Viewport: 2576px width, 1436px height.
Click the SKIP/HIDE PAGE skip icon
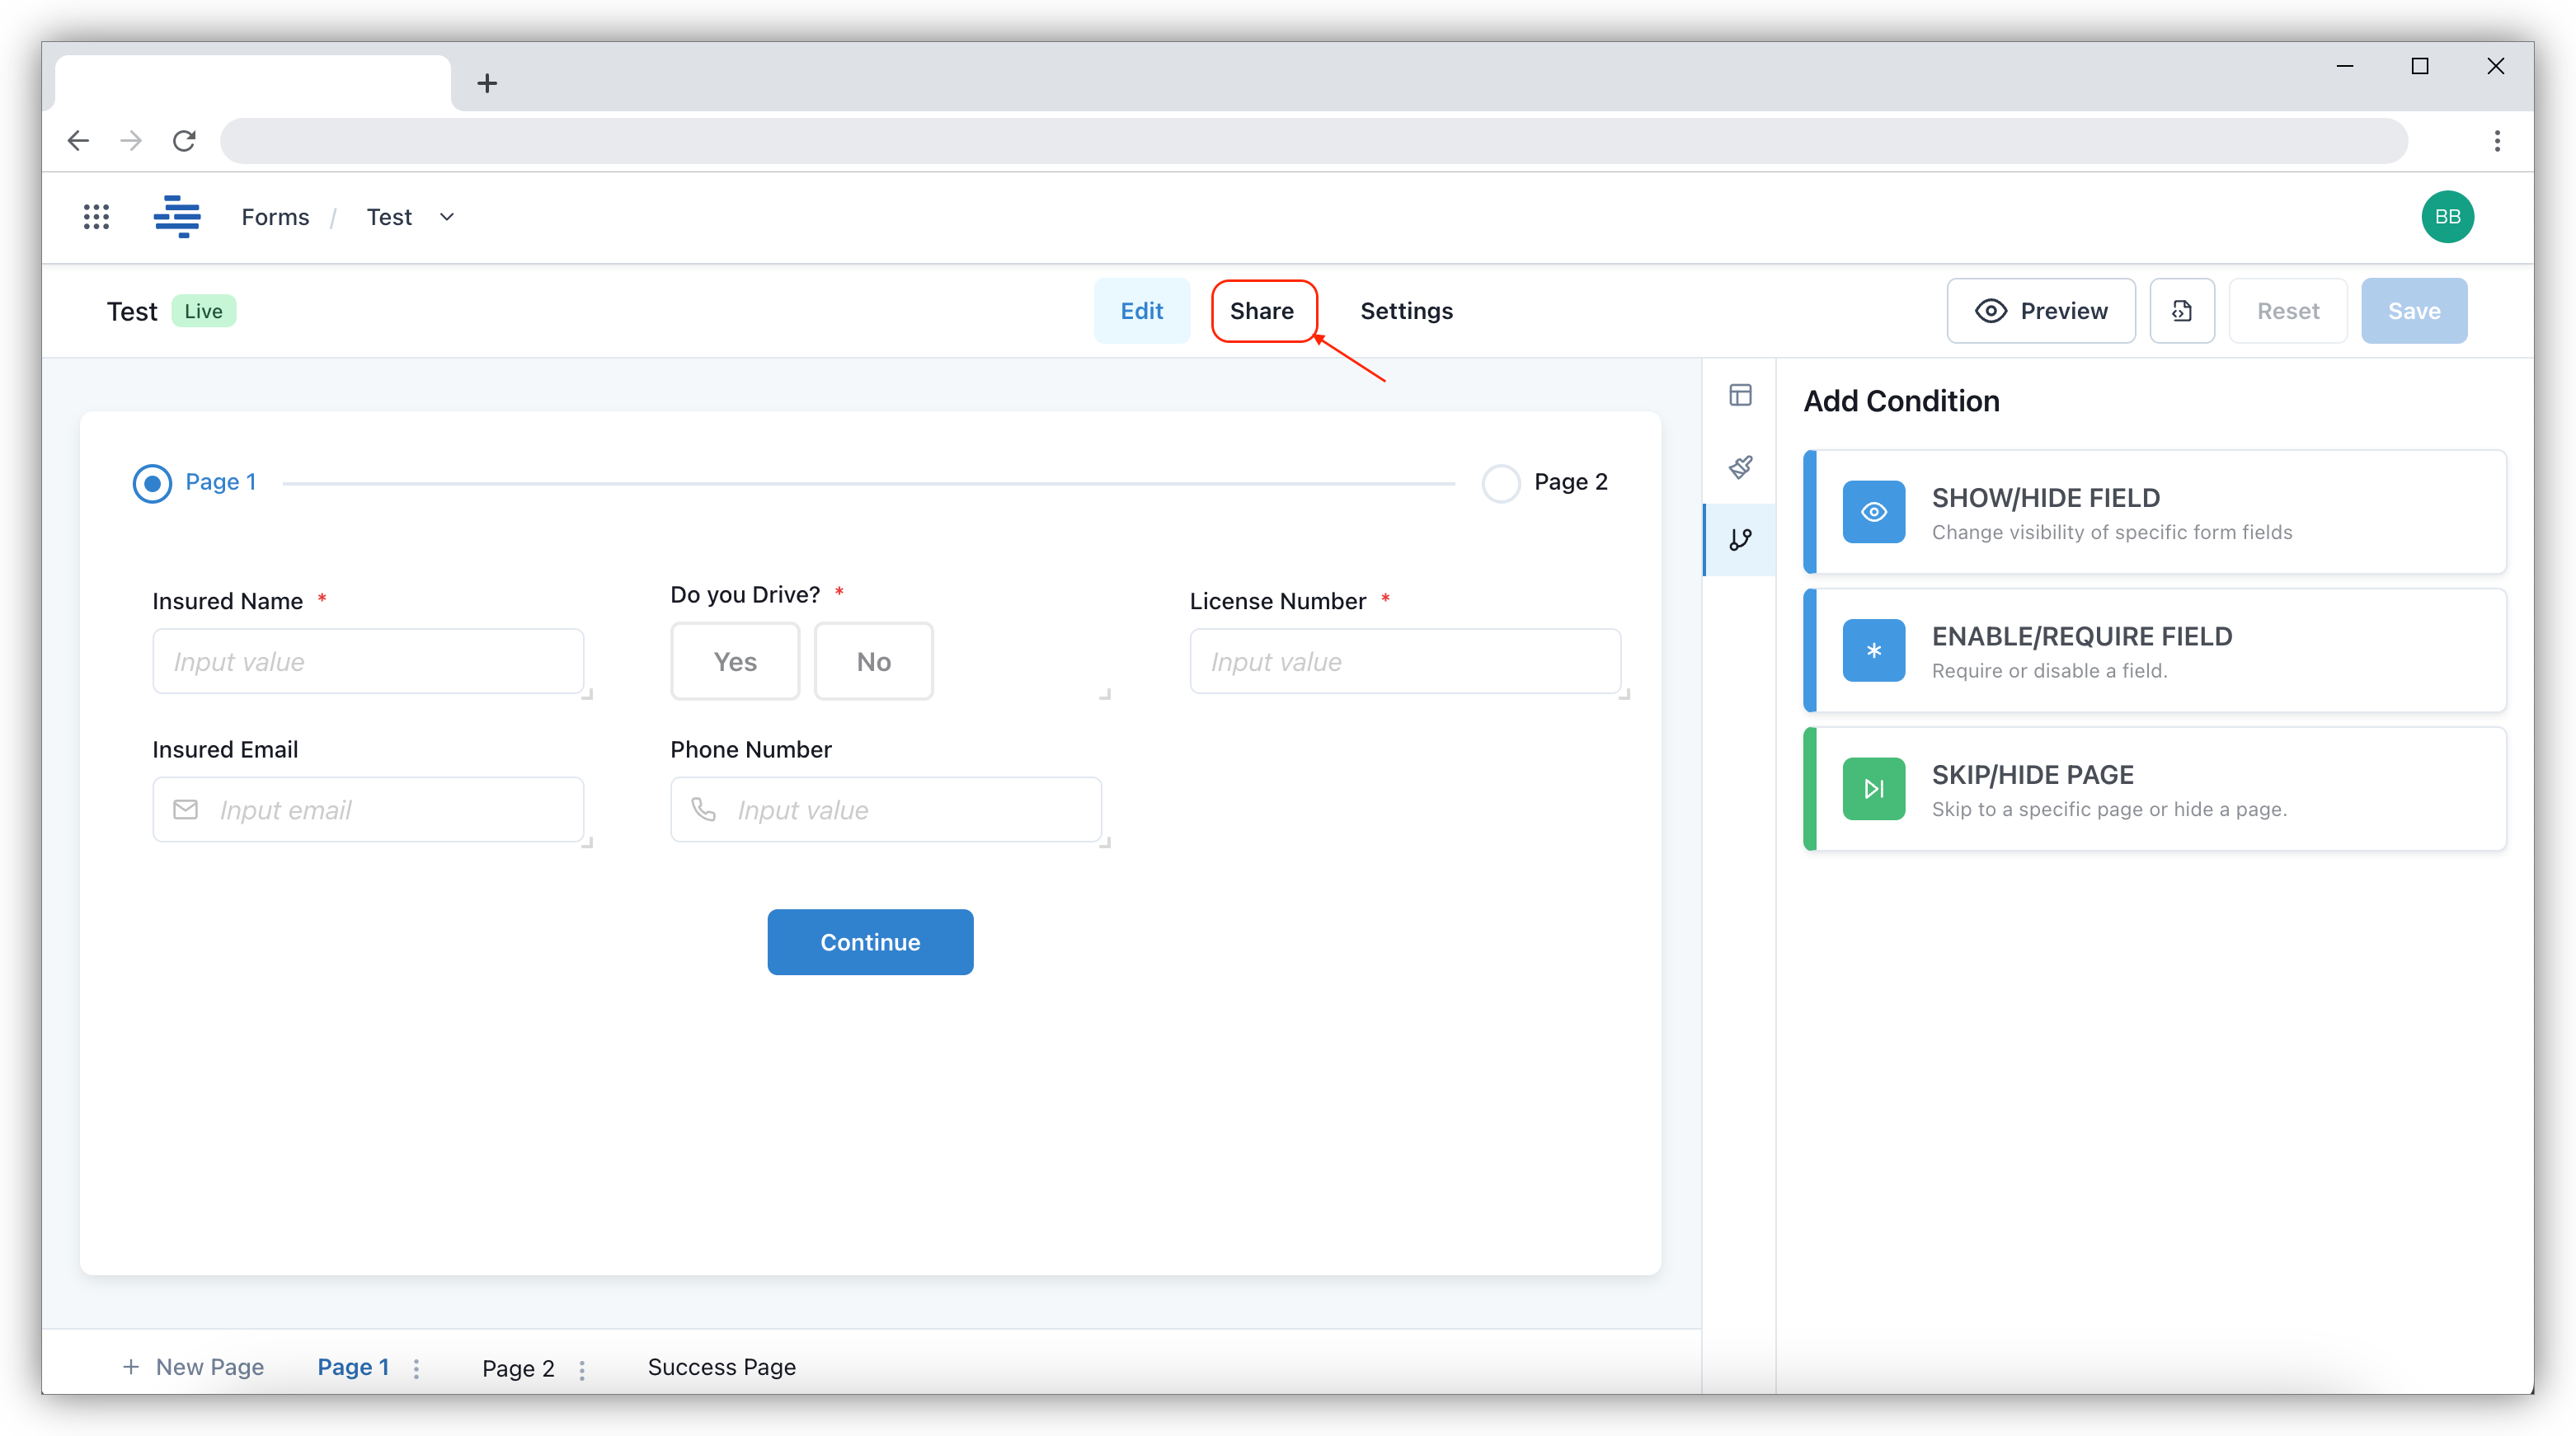tap(1873, 789)
